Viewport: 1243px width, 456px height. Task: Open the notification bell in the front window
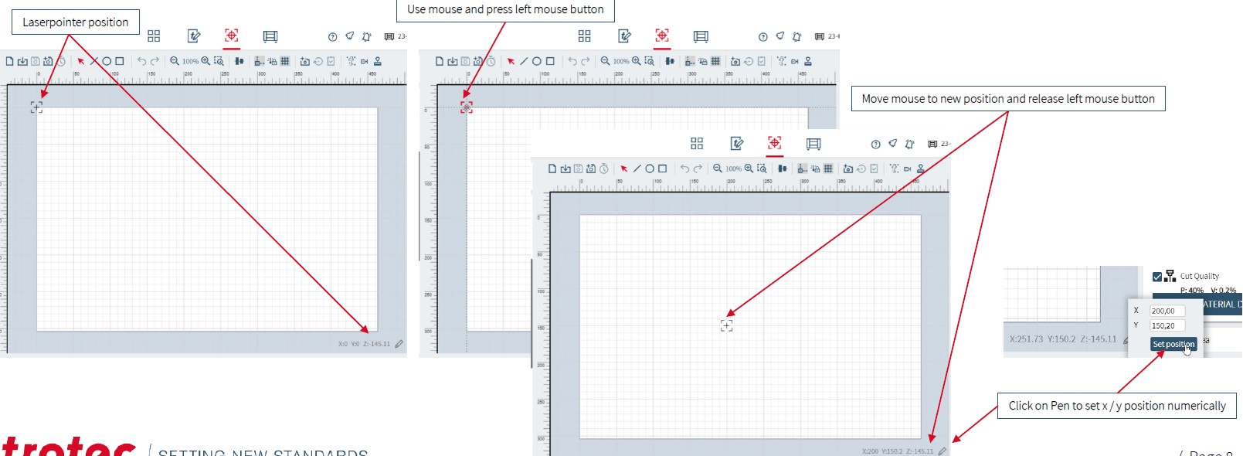pos(909,145)
